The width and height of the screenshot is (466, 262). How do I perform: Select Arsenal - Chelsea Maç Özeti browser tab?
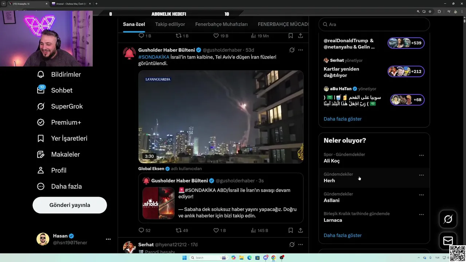click(x=71, y=4)
